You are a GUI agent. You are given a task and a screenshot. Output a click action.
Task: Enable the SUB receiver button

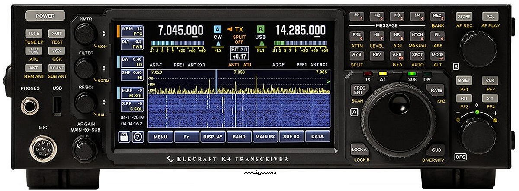pos(437,150)
